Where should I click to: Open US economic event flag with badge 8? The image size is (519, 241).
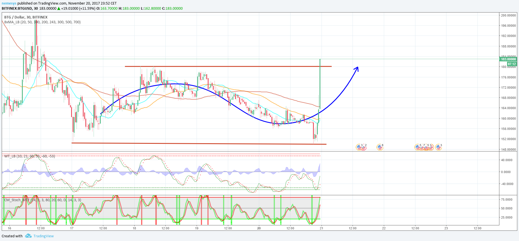point(380,147)
